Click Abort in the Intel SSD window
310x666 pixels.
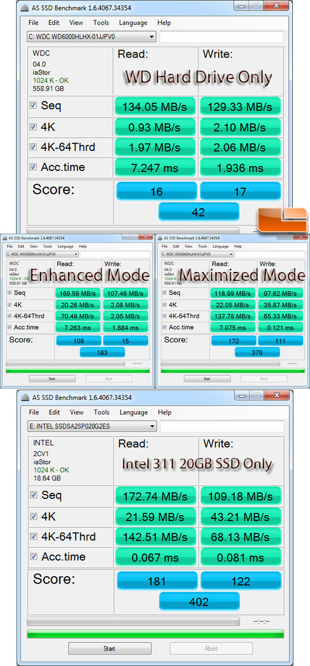tap(211, 648)
